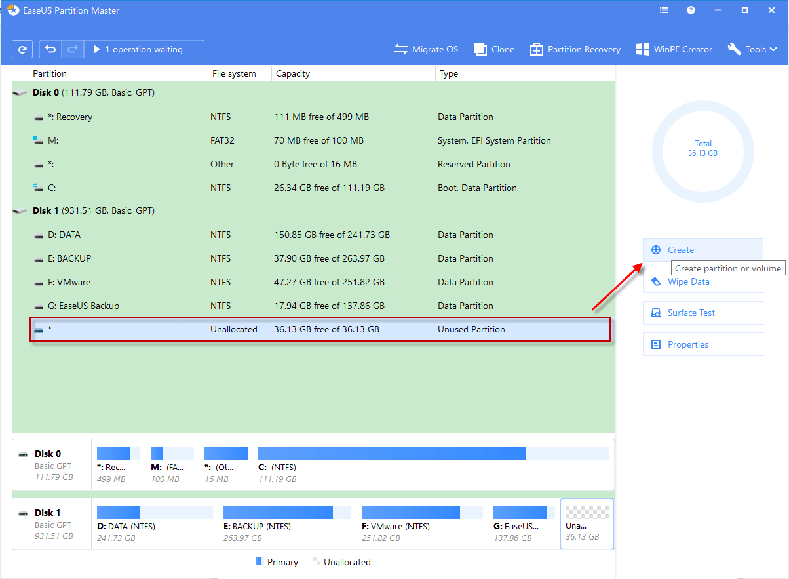This screenshot has height=579, width=789.
Task: Open Properties of selected partition
Action: (703, 344)
